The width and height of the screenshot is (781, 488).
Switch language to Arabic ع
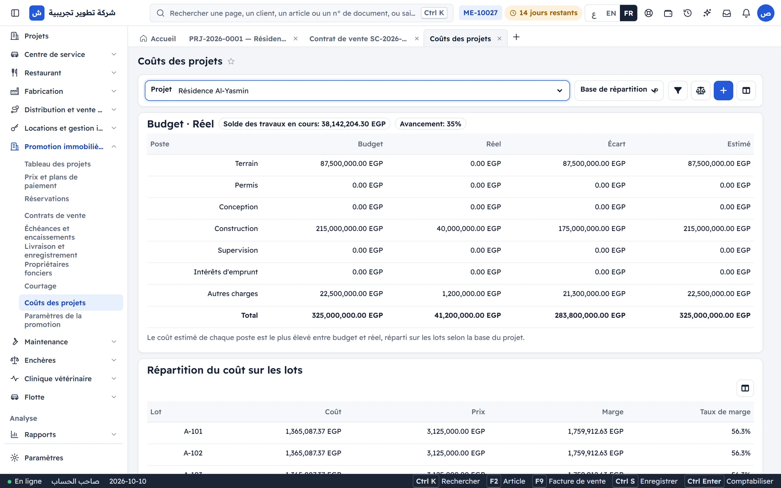pyautogui.click(x=594, y=13)
